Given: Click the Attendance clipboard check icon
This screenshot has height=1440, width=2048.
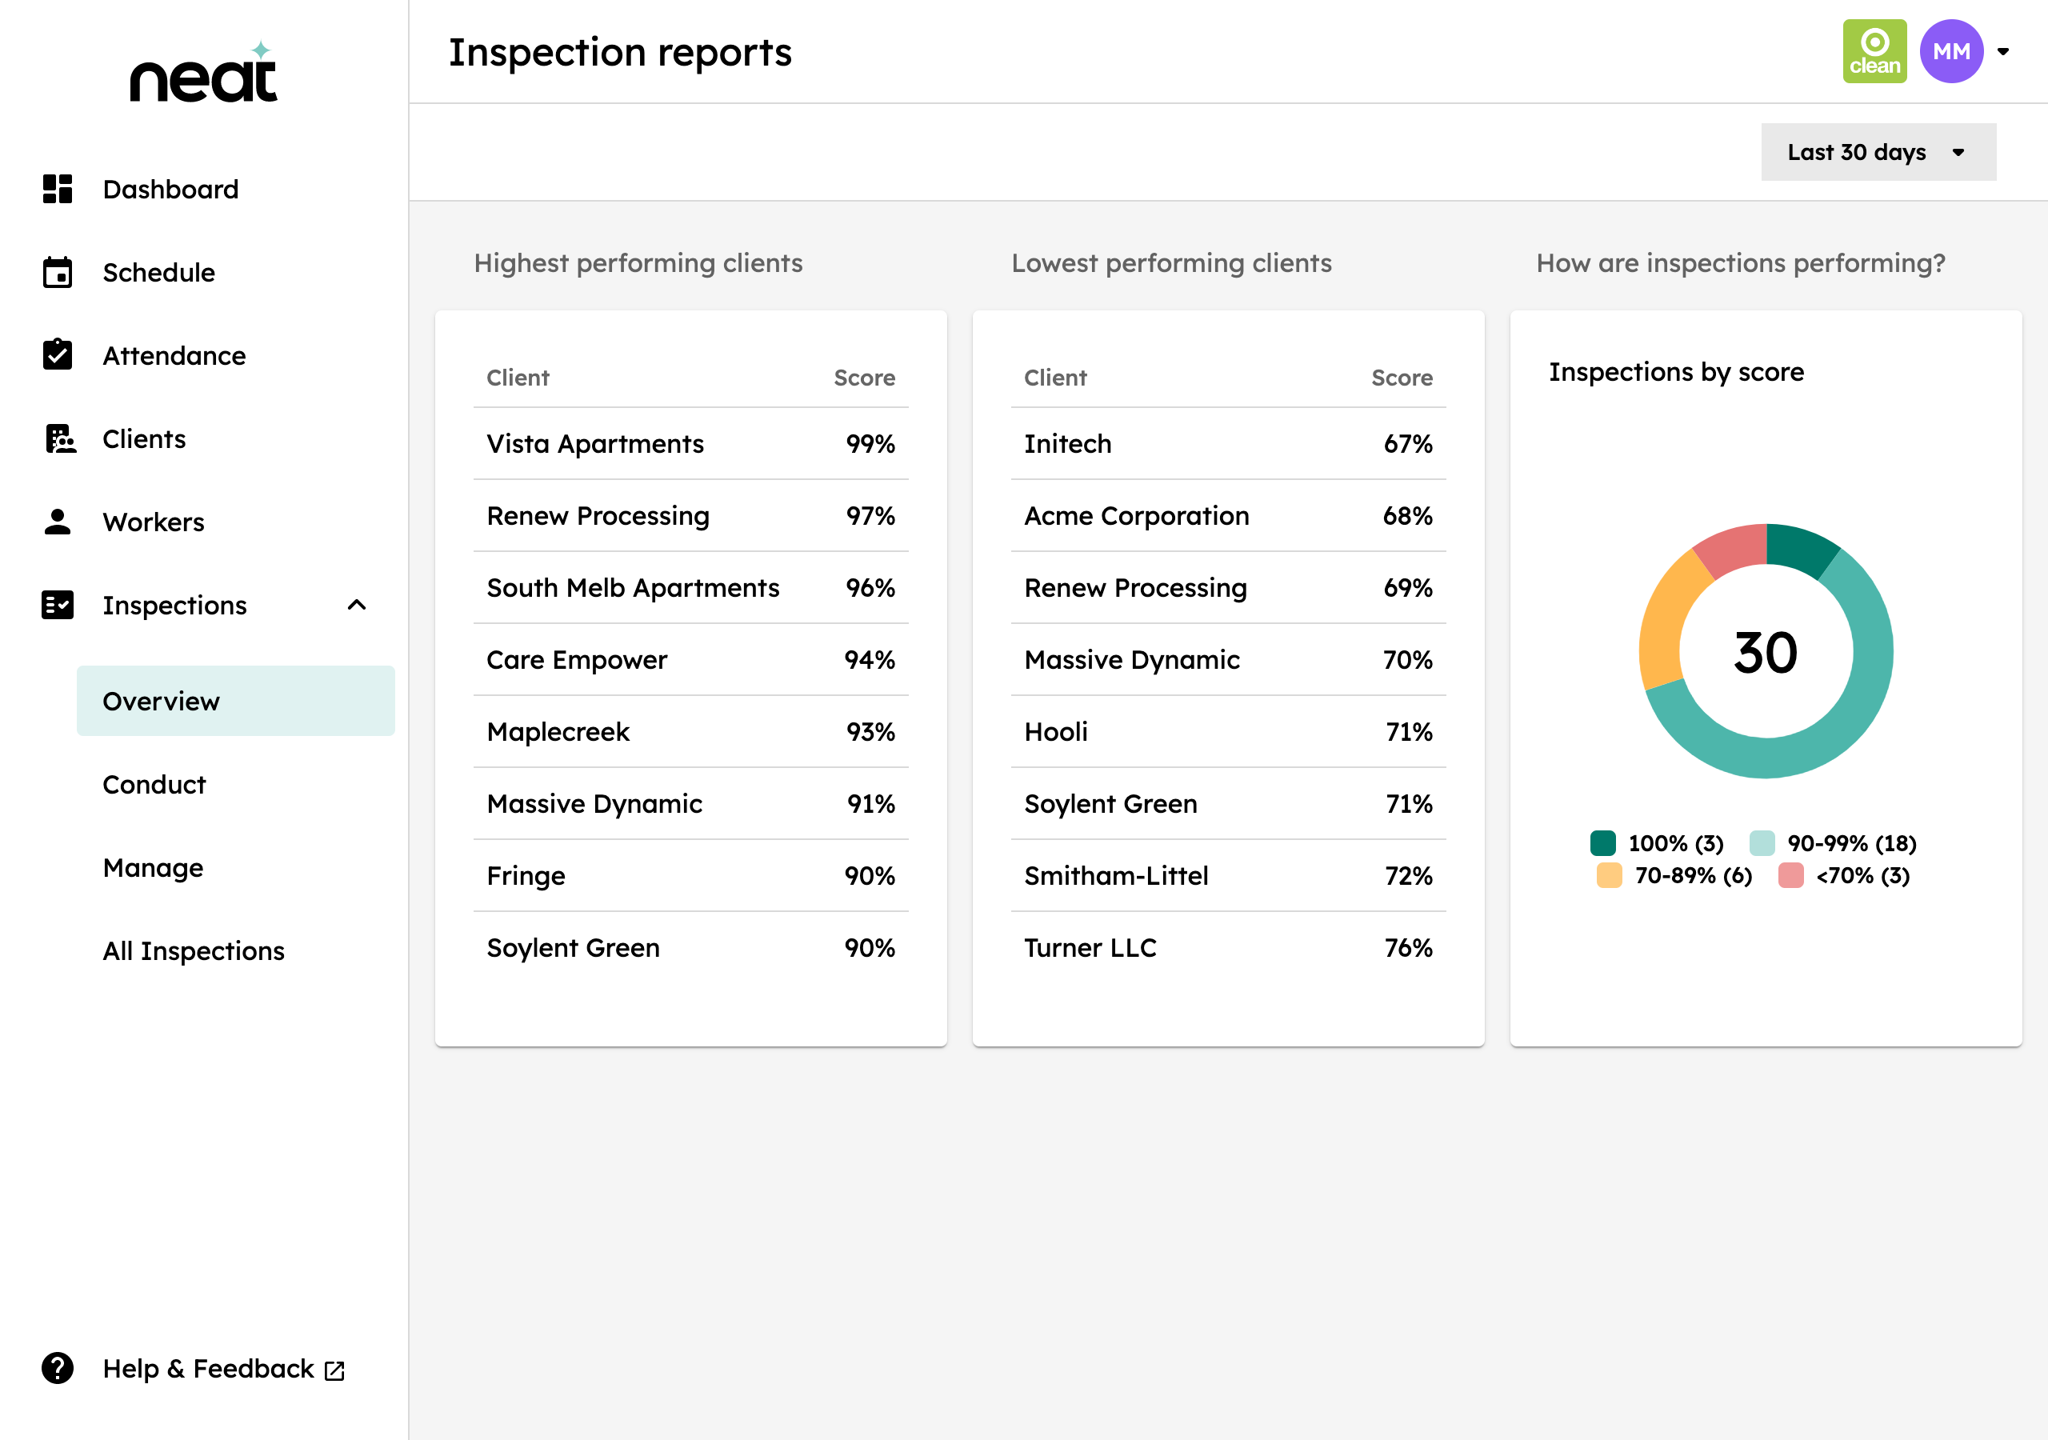Looking at the screenshot, I should 57,355.
